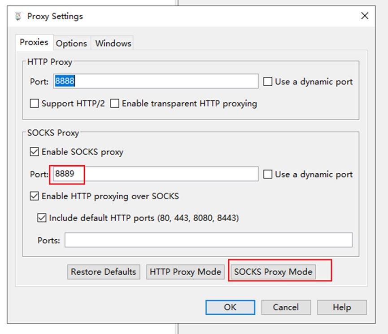The width and height of the screenshot is (388, 334).
Task: Click the SOCKS Proxy Mode button
Action: point(273,272)
